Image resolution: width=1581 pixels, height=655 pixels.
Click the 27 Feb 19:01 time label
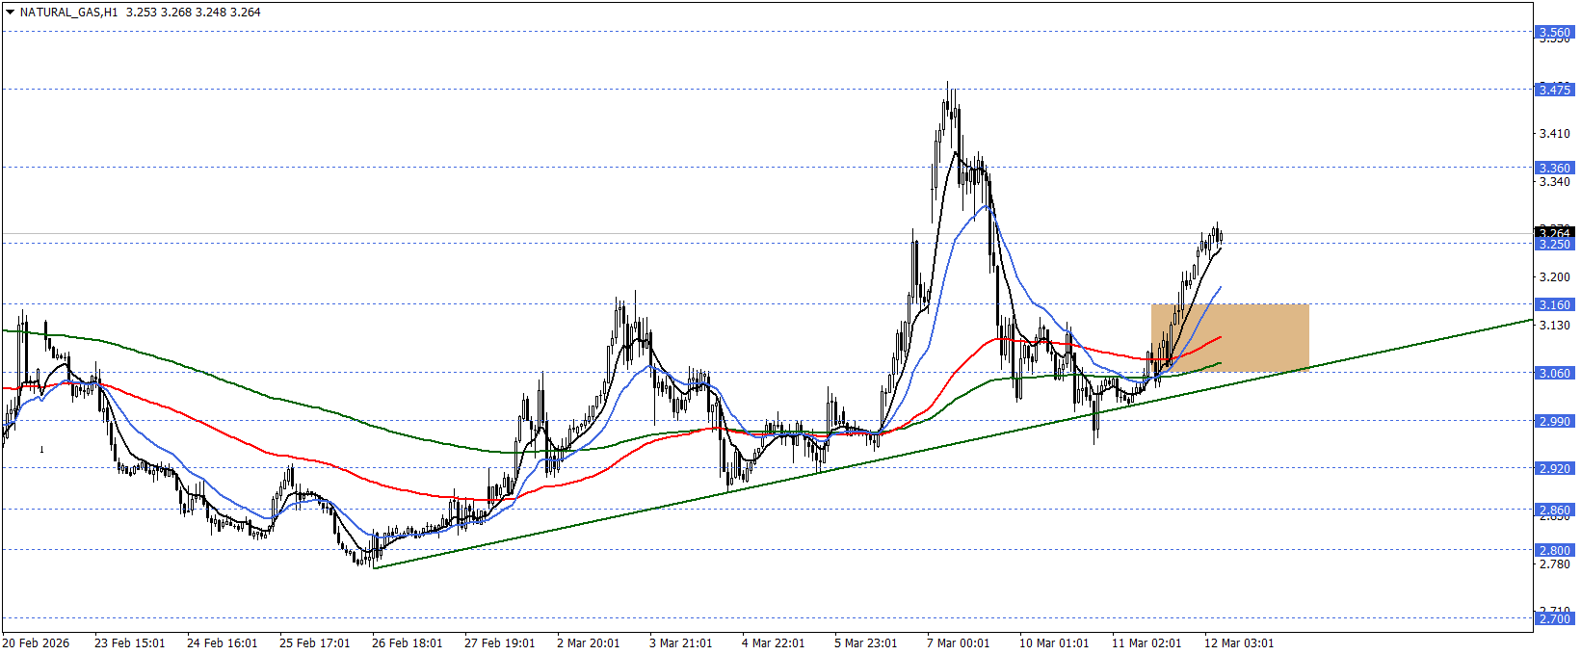coord(500,643)
